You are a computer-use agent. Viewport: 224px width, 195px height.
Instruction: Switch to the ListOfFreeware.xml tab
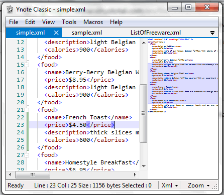pyautogui.click(x=156, y=33)
